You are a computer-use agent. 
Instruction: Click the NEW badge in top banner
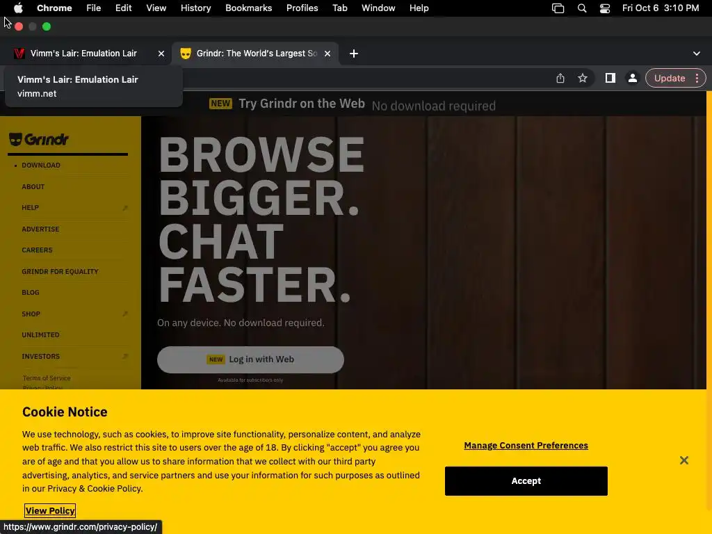click(x=220, y=104)
